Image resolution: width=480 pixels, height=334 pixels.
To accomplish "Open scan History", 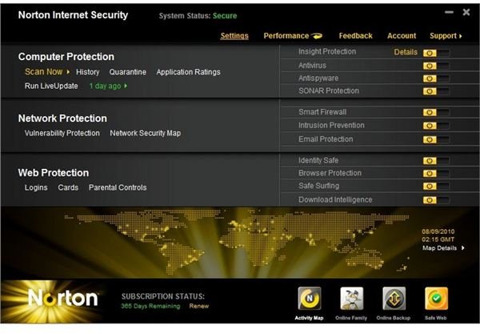I will click(87, 72).
